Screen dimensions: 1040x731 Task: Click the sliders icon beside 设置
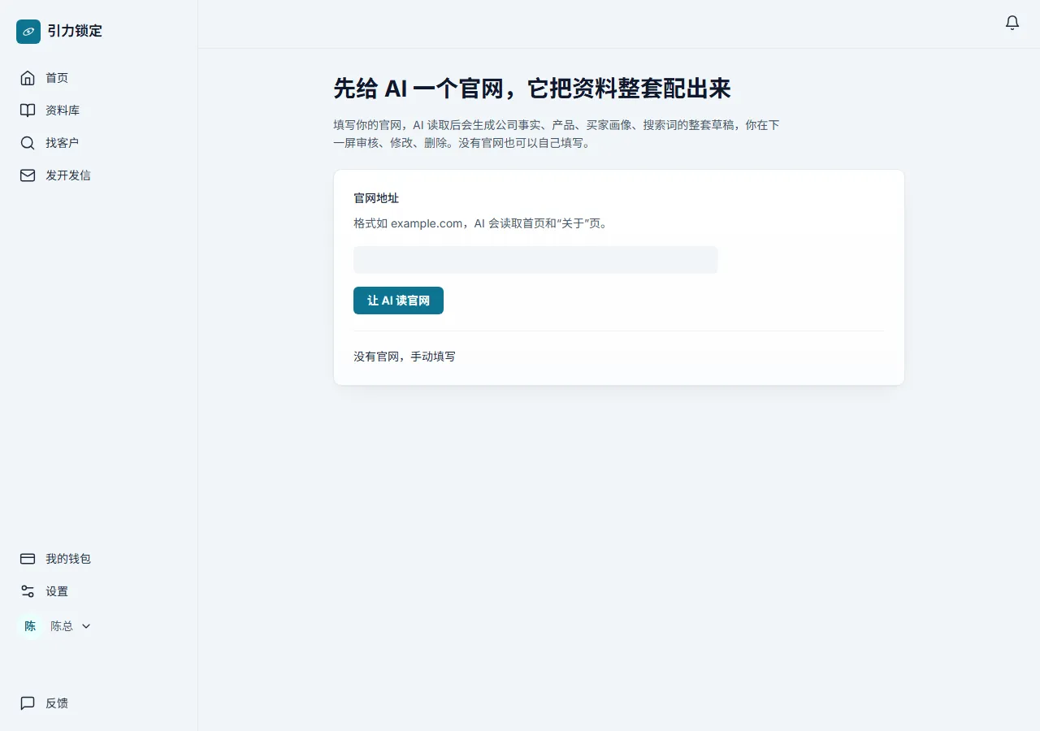click(x=28, y=591)
